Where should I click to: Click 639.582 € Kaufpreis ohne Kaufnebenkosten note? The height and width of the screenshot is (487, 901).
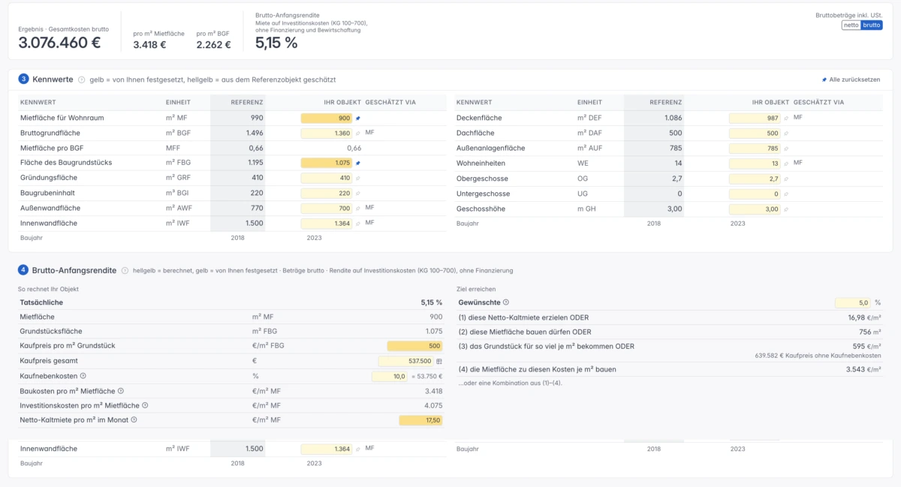click(x=818, y=356)
